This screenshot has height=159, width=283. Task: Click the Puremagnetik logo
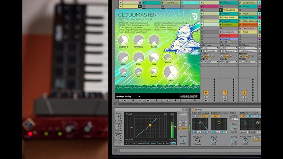188,96
